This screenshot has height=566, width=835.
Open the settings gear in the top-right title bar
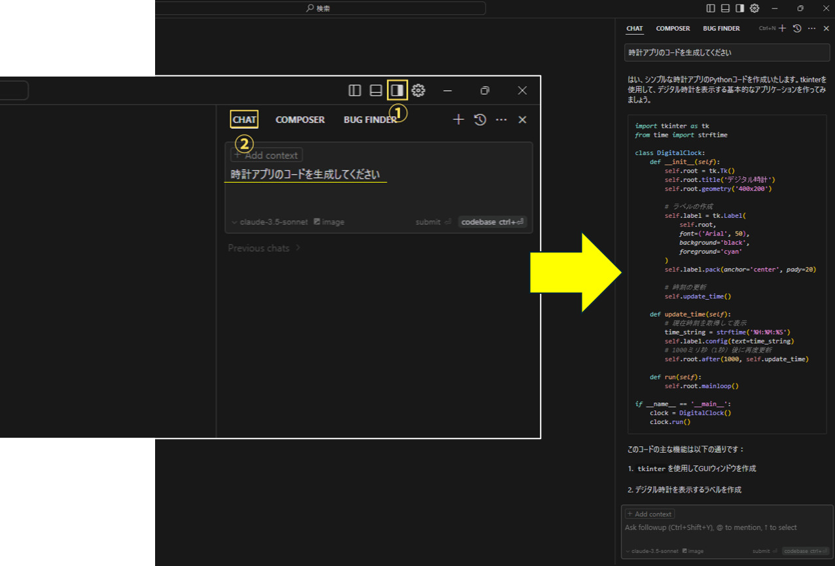point(755,9)
